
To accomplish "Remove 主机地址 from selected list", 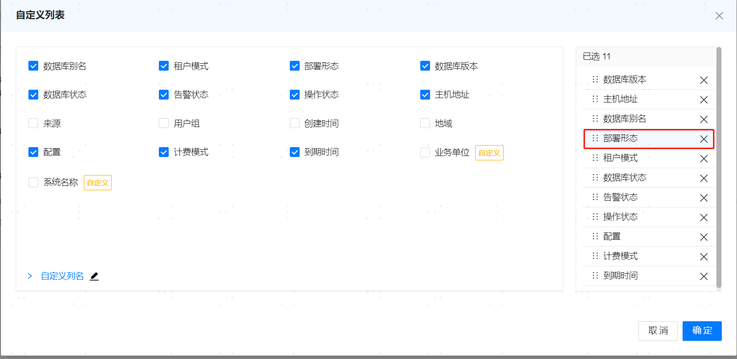I will [x=704, y=100].
